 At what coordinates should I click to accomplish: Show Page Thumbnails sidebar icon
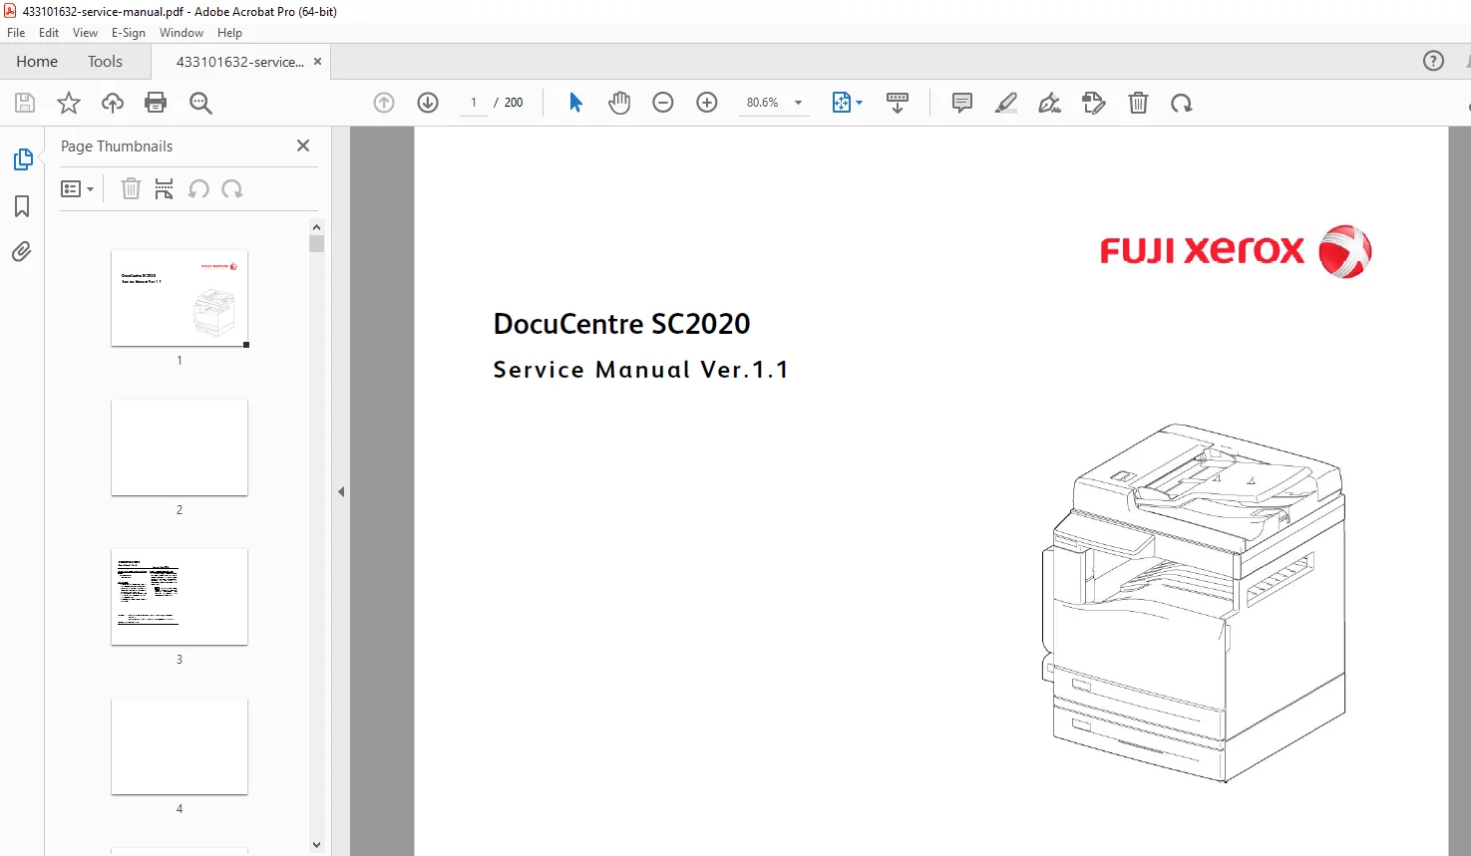(x=22, y=159)
